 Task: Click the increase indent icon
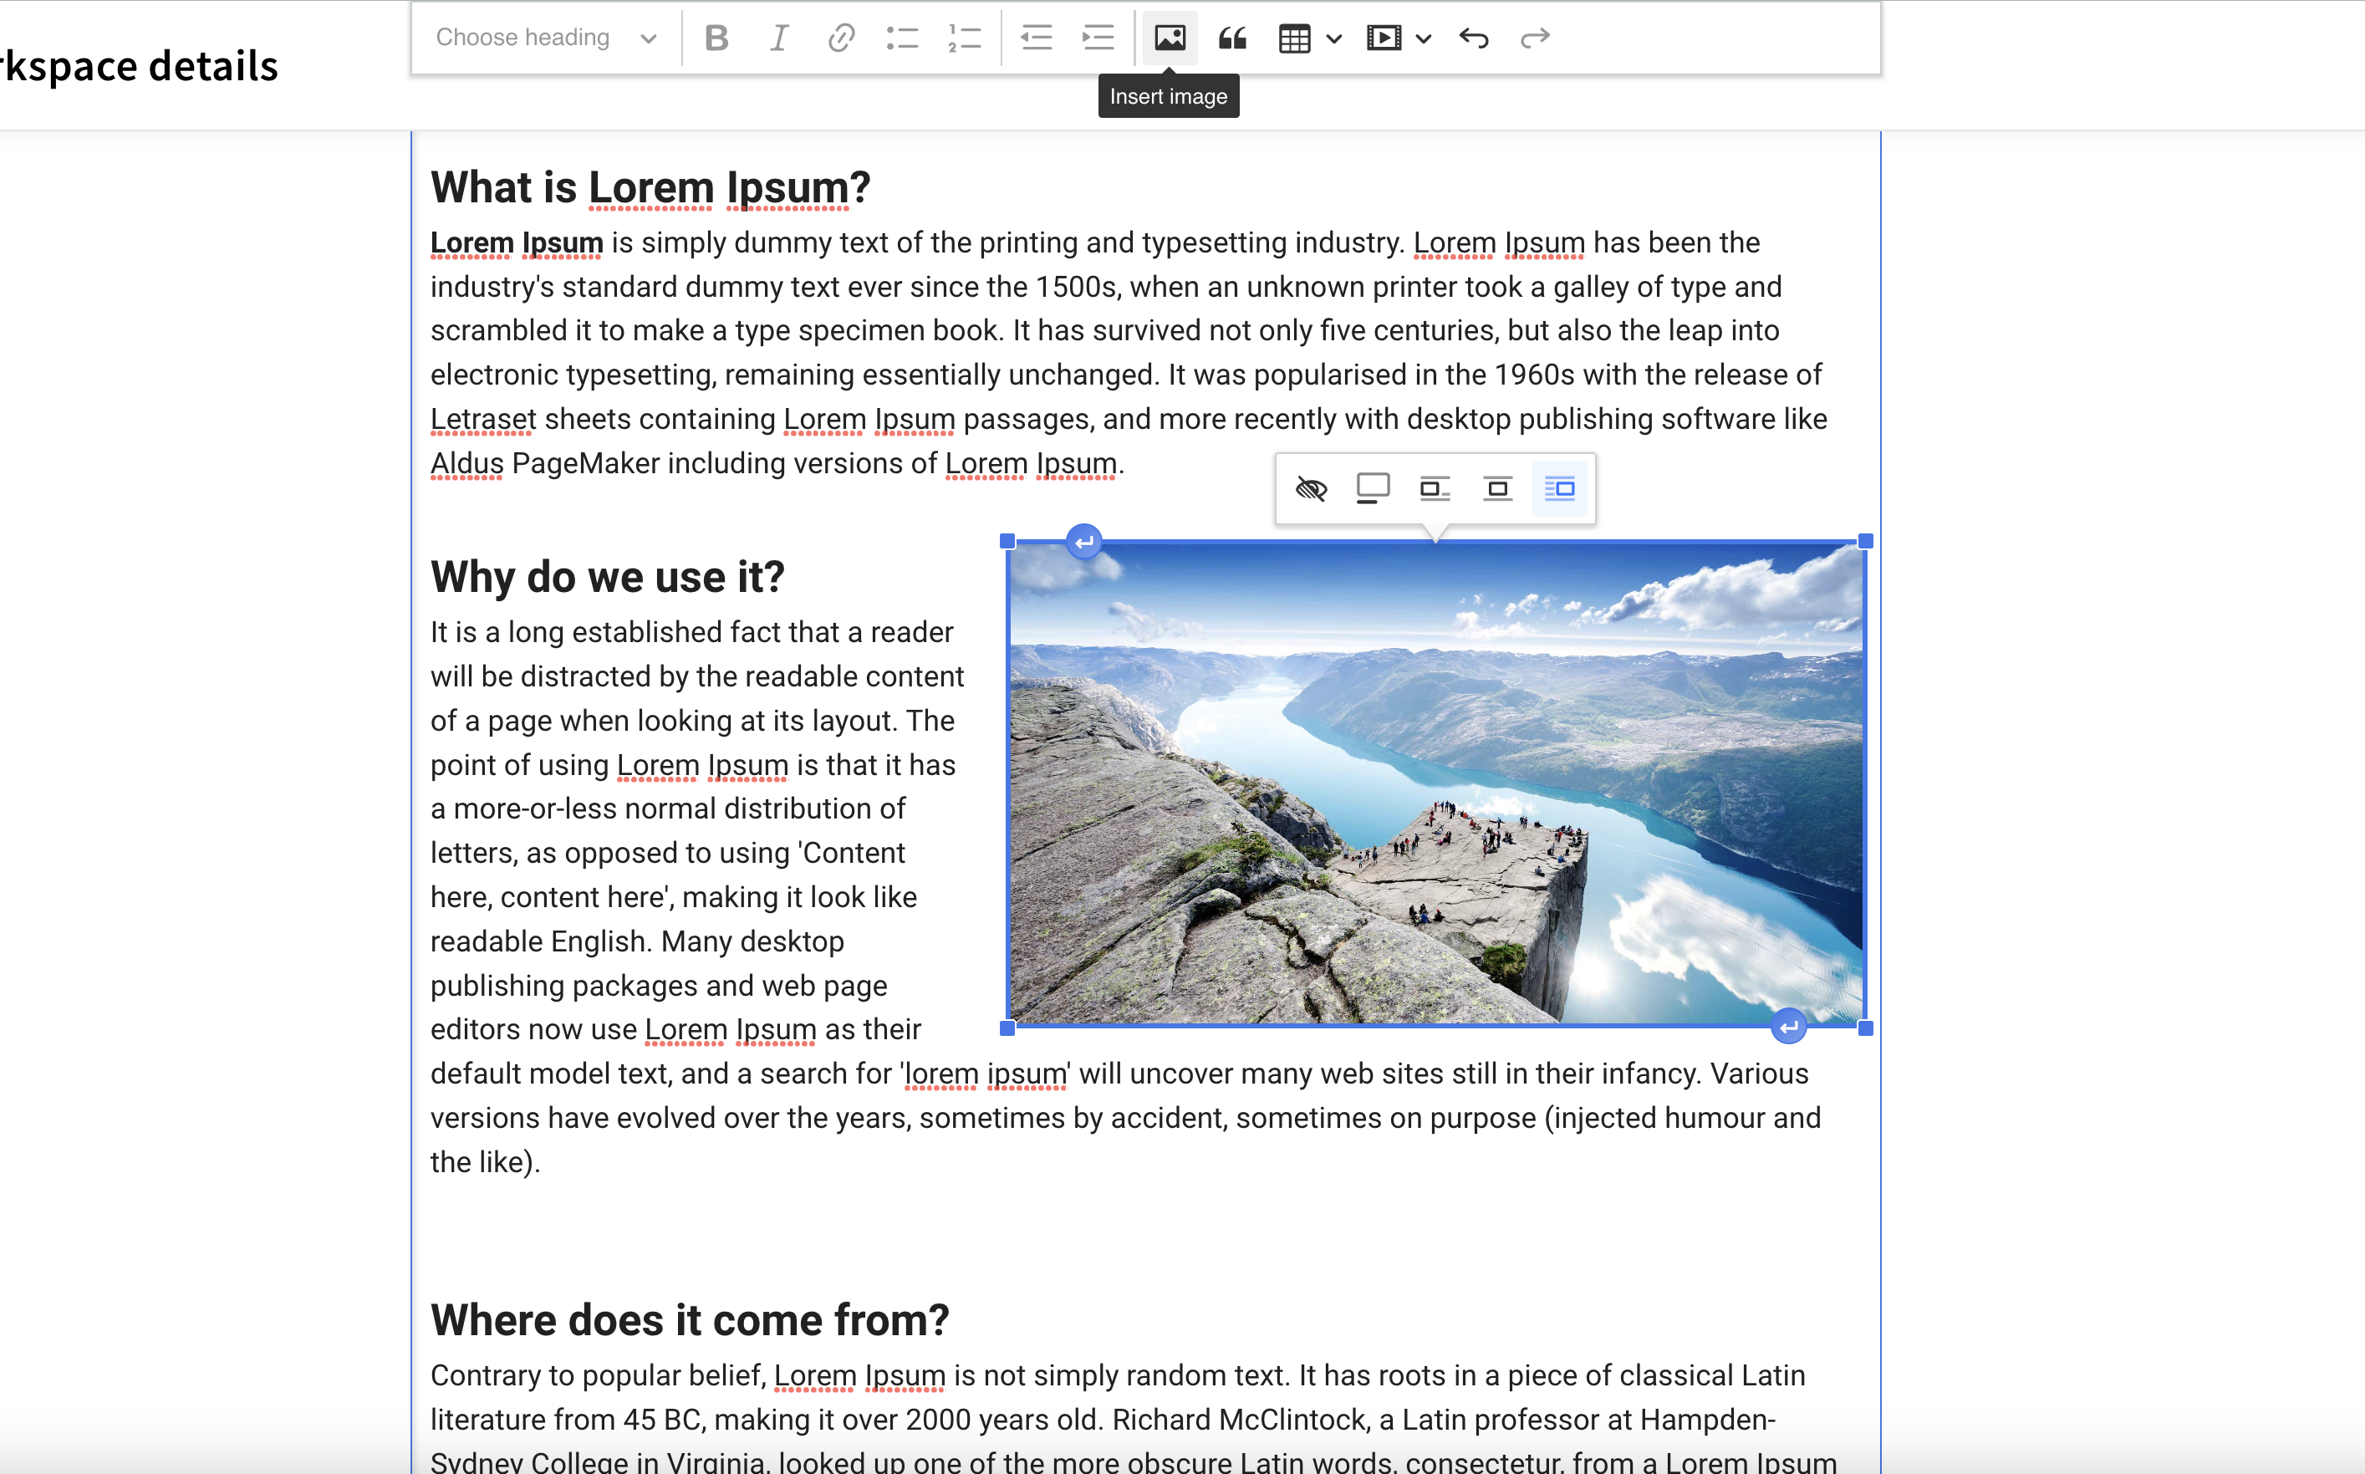[1098, 38]
